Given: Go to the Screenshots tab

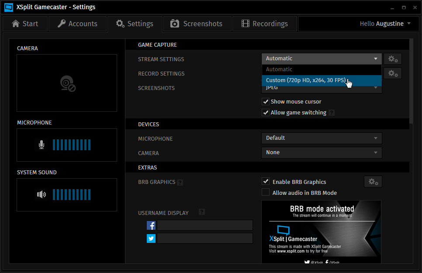Looking at the screenshot, I should [197, 24].
